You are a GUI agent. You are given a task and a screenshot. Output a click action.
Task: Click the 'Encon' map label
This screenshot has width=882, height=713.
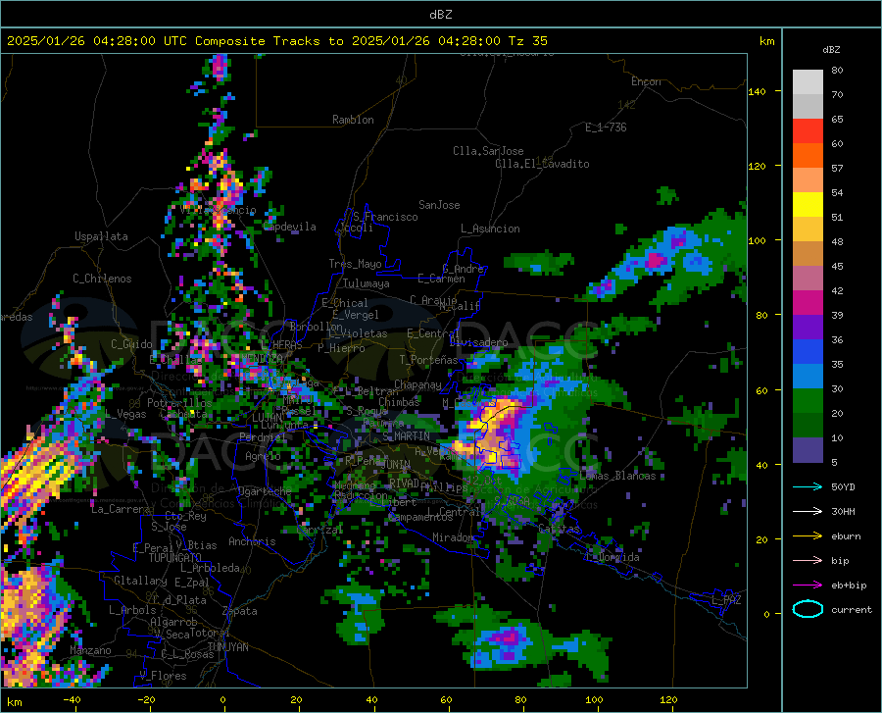(646, 81)
